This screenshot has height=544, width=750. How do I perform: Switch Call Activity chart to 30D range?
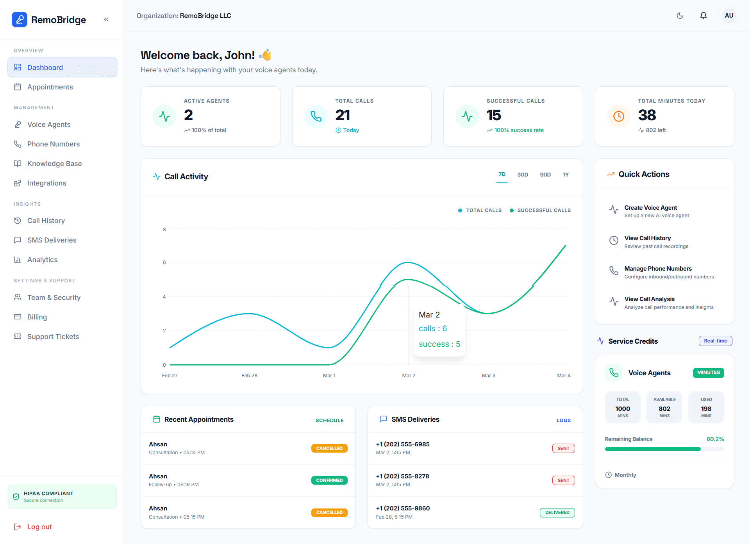[x=523, y=175]
